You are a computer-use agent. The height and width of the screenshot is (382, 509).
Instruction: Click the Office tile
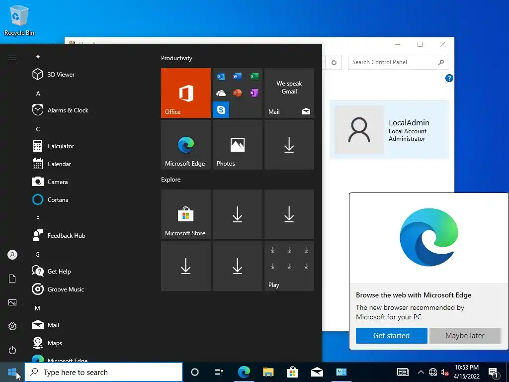pyautogui.click(x=186, y=93)
